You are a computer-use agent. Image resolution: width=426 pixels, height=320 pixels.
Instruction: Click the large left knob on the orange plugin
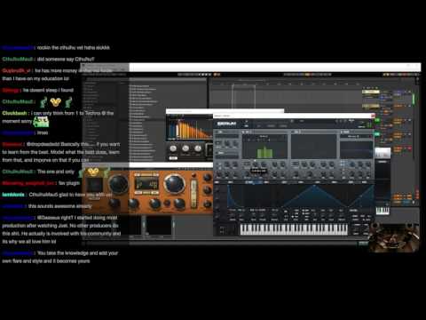click(x=118, y=184)
